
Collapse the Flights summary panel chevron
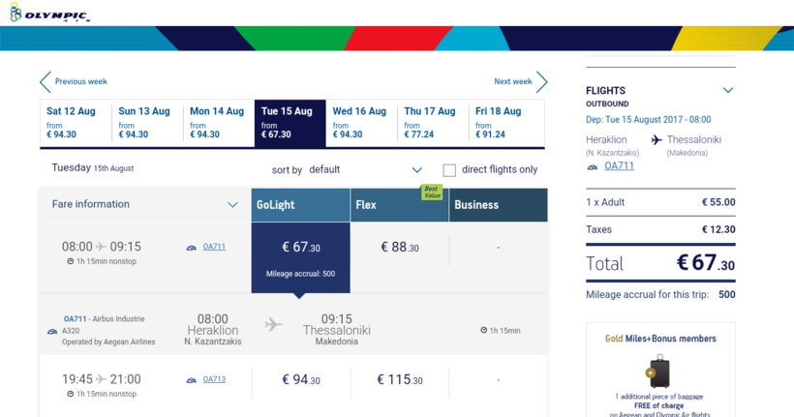[728, 91]
